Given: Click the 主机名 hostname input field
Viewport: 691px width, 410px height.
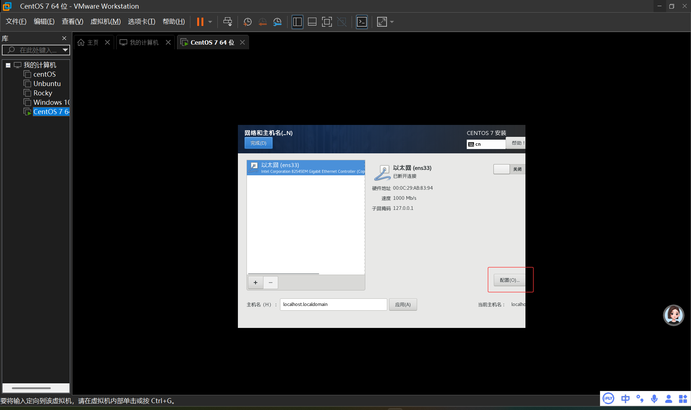Looking at the screenshot, I should (x=333, y=305).
